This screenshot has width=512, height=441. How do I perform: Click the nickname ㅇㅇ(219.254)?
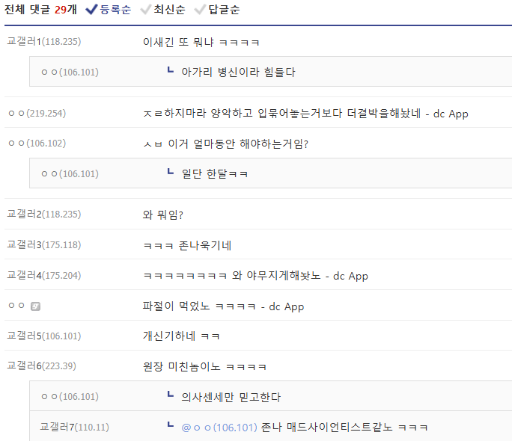[x=37, y=114]
